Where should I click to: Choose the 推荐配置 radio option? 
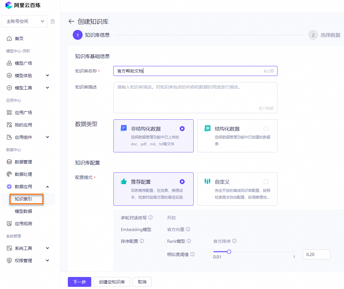pos(182,182)
